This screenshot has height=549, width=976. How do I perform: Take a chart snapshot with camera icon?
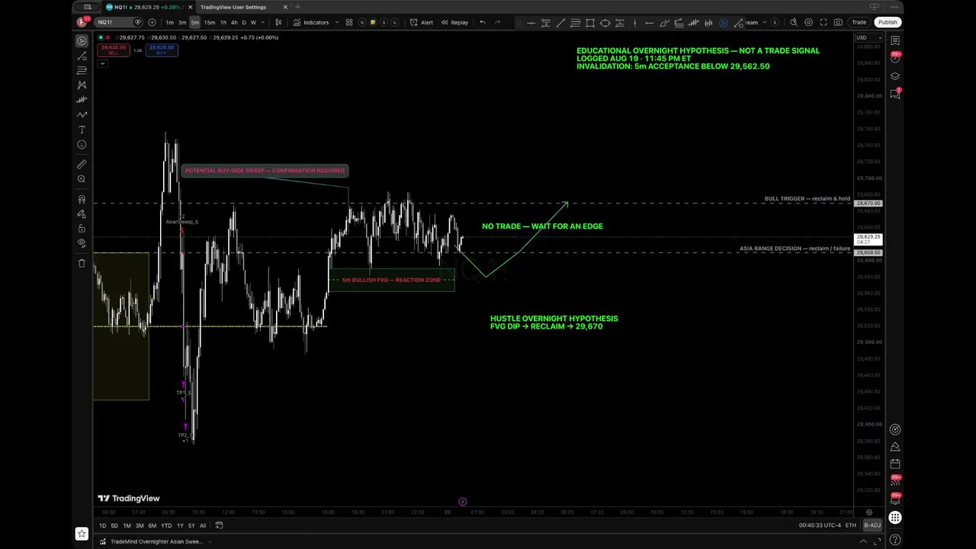click(x=838, y=22)
